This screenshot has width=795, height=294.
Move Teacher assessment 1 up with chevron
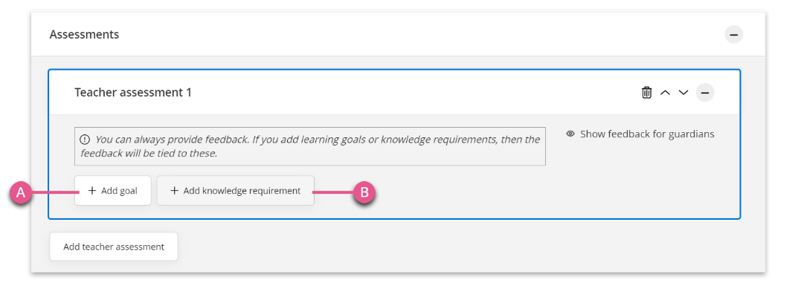[x=665, y=93]
